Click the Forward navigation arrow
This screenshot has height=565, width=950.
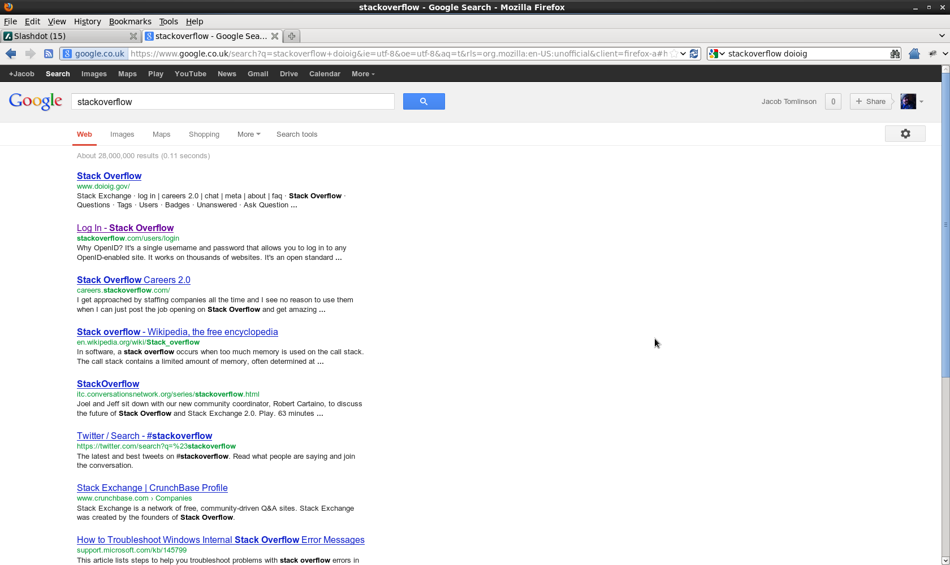point(29,53)
